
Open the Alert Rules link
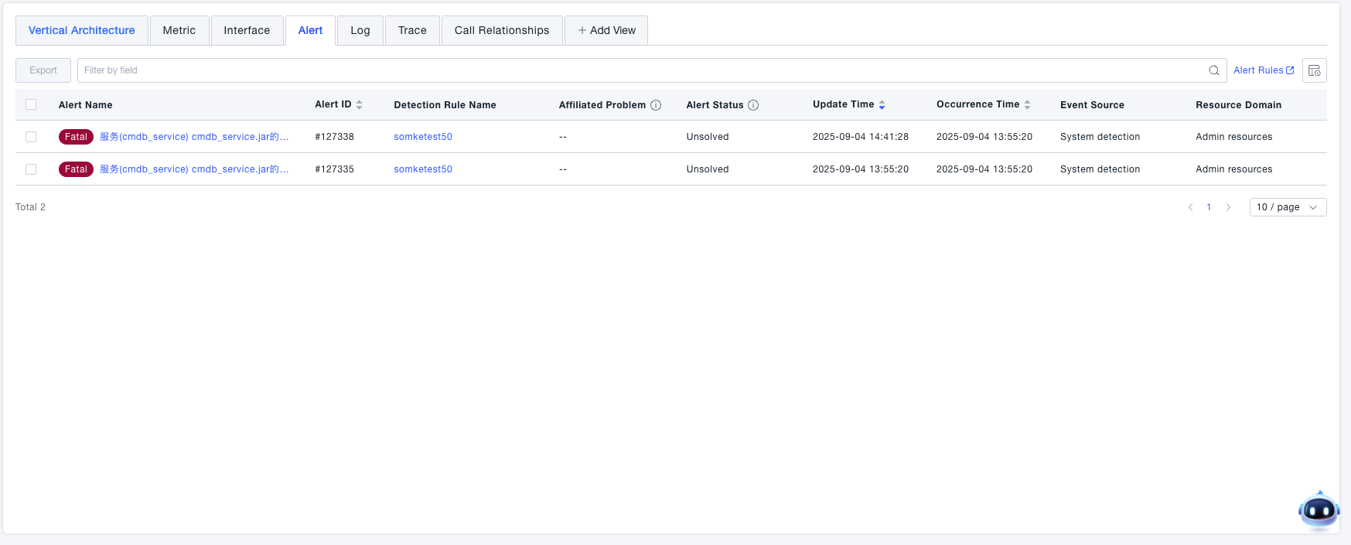coord(1263,70)
